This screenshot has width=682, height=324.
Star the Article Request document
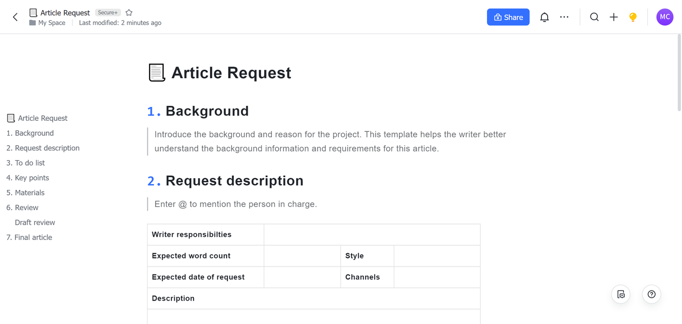pyautogui.click(x=129, y=12)
